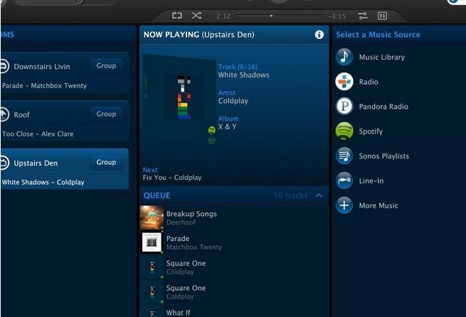Click the More Music plus icon
The image size is (466, 317).
coord(344,205)
